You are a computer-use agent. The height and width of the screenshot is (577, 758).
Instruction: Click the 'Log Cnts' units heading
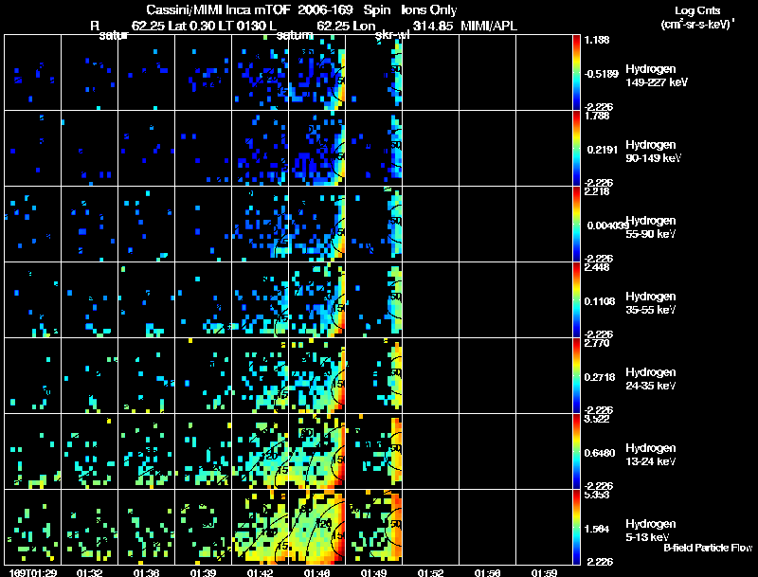click(697, 10)
